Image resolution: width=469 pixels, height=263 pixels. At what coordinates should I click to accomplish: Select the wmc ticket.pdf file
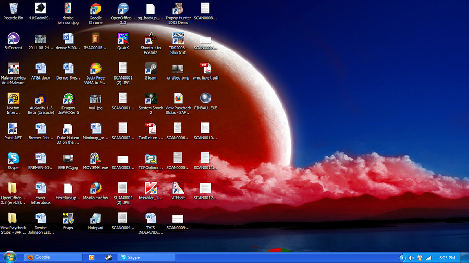click(205, 69)
